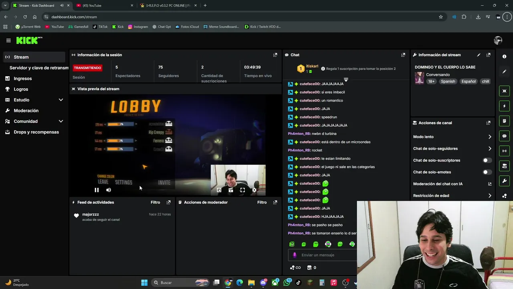Toggle Chat de solo-suscriptores switch

(487, 160)
